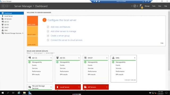
Task: Click Create a server group link
Action: click(x=60, y=36)
